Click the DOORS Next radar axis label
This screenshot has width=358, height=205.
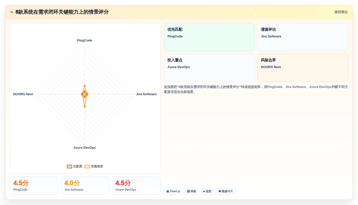pyautogui.click(x=23, y=94)
